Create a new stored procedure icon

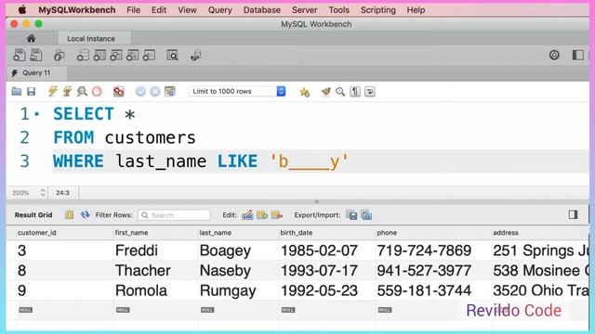click(132, 56)
